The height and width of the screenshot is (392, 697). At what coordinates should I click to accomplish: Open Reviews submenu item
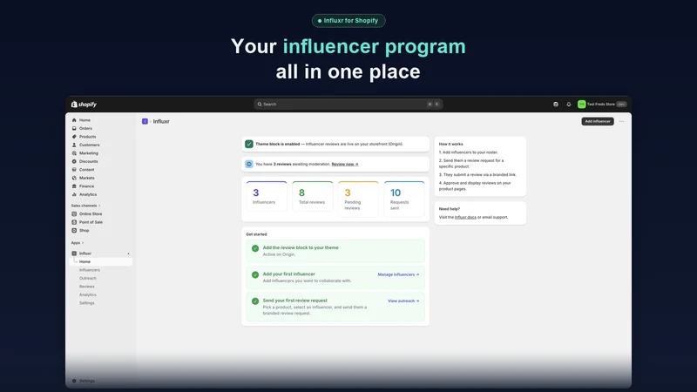86,287
